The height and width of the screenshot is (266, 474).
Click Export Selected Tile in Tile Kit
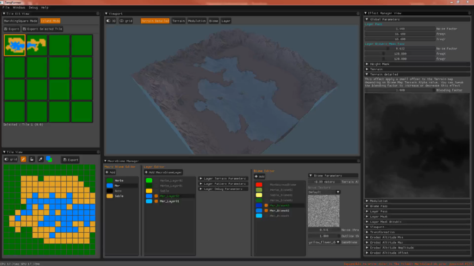pos(42,29)
